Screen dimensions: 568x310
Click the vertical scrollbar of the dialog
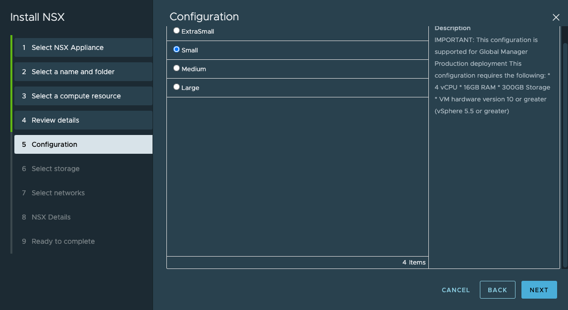tap(565, 156)
